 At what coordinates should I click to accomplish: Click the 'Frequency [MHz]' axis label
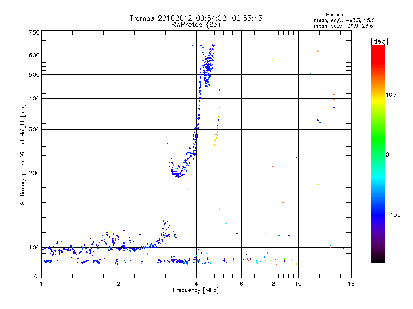196,290
